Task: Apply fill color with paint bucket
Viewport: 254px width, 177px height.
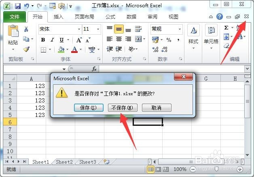Action: 61,50
